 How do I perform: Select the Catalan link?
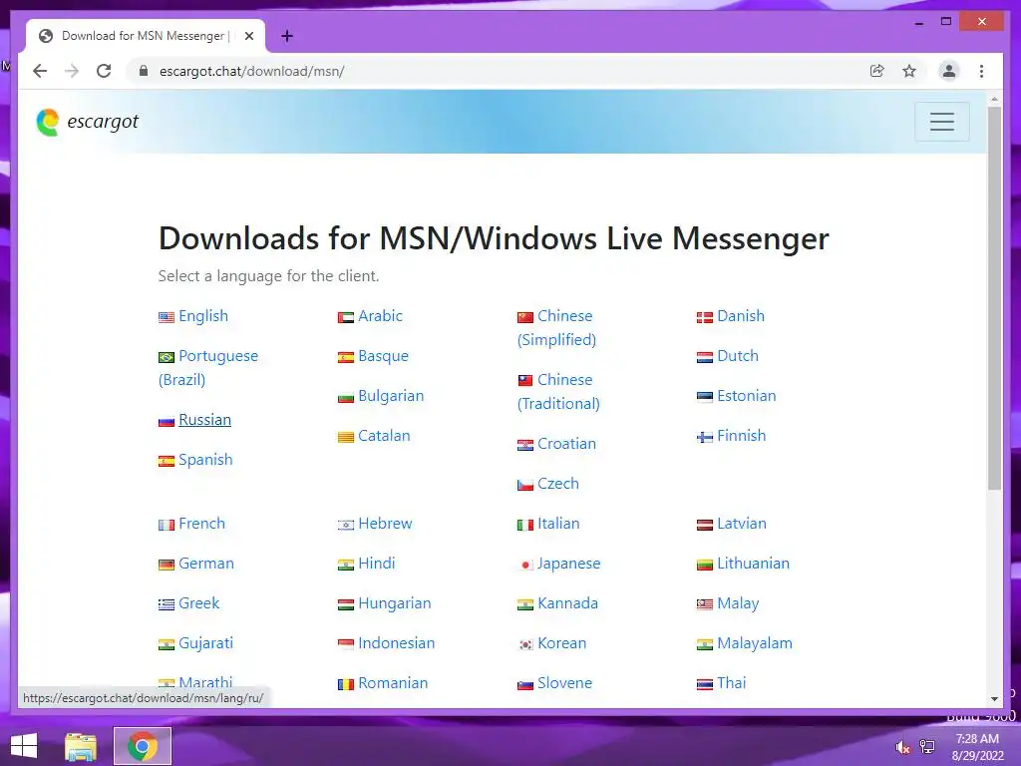(x=384, y=436)
